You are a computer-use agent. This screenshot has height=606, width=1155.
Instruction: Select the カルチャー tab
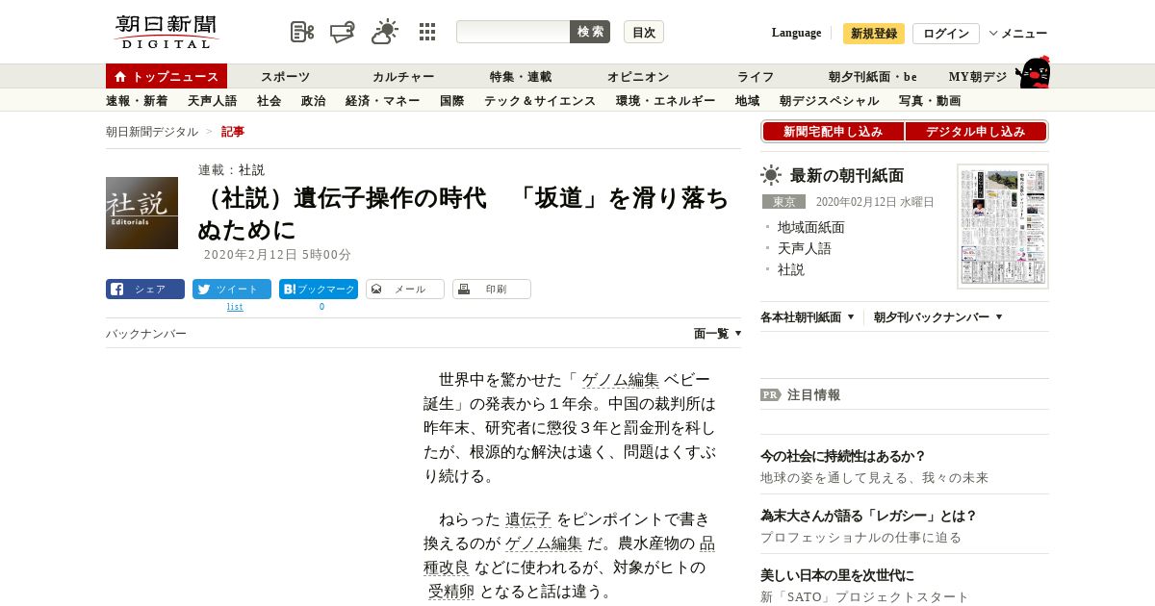click(x=403, y=77)
